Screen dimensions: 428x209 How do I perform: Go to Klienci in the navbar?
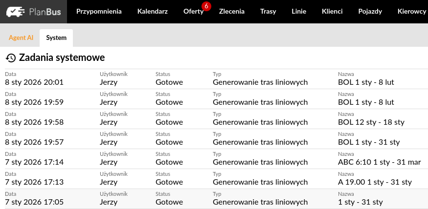pyautogui.click(x=332, y=12)
